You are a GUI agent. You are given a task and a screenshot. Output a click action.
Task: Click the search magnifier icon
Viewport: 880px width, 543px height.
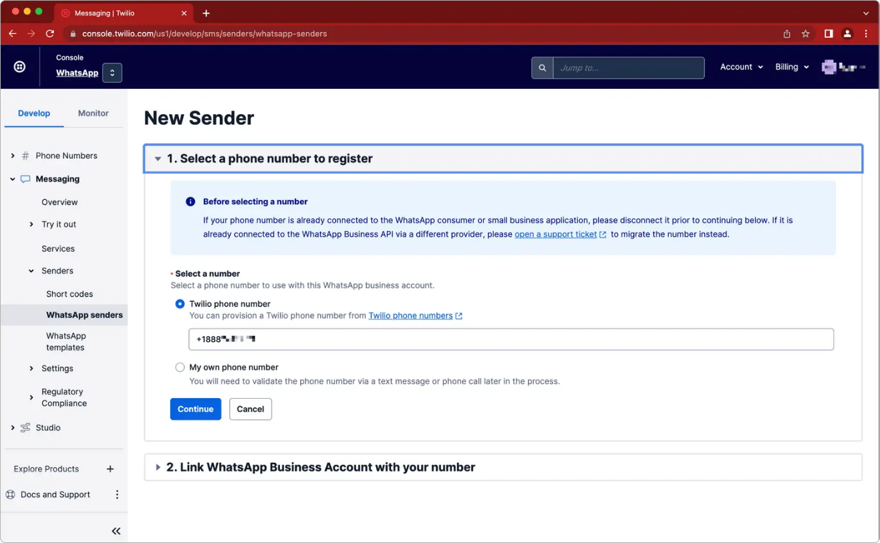pos(543,67)
